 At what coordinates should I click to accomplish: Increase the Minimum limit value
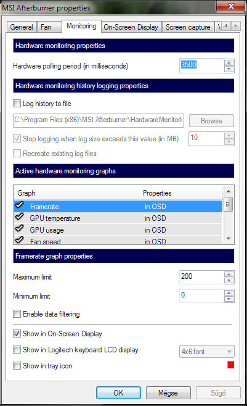coord(229,293)
